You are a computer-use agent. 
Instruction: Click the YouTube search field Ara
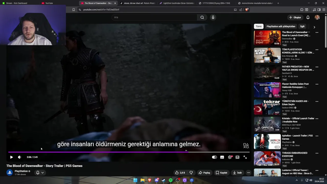click(x=154, y=17)
